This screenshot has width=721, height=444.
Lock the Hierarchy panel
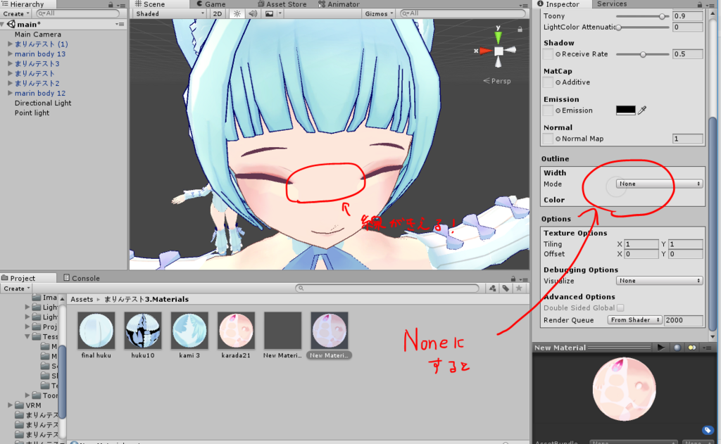point(111,5)
